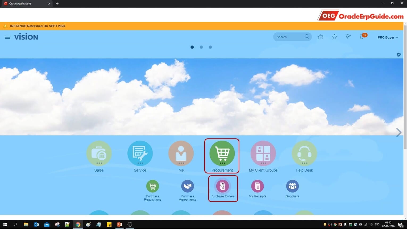407x229 pixels.
Task: Select the first page dot indicator
Action: point(192,47)
